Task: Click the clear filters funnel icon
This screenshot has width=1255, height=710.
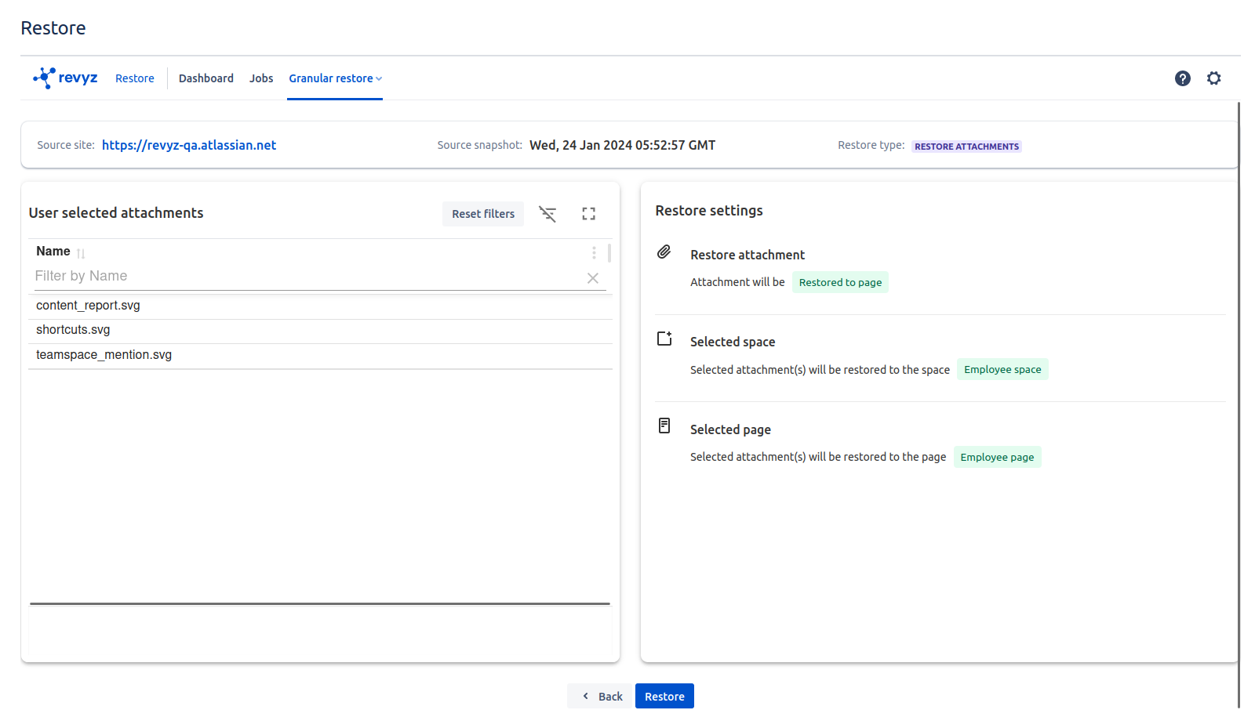Action: tap(547, 214)
